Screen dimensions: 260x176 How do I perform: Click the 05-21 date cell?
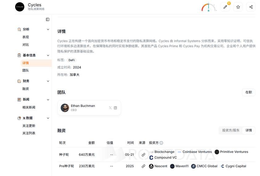click(129, 155)
